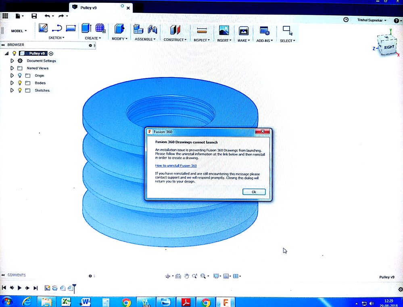The height and width of the screenshot is (307, 403).
Task: Select the Look At tool
Action: coord(178,276)
